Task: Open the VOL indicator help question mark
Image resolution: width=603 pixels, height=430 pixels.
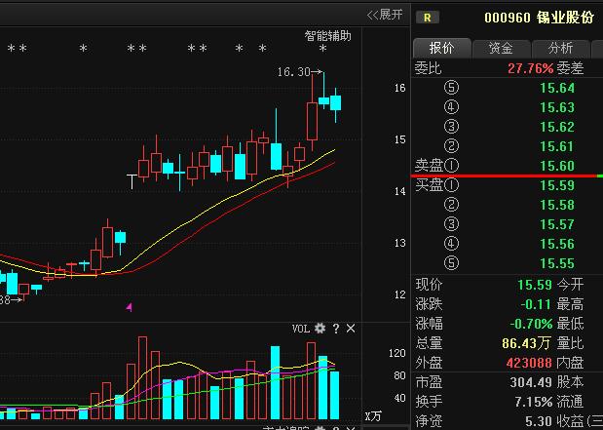Action: click(x=336, y=329)
